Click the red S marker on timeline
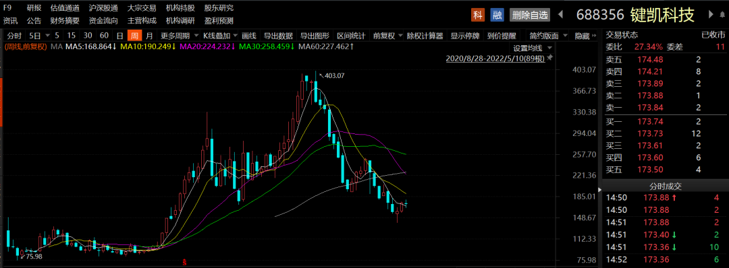The width and height of the screenshot is (729, 268). 184,263
